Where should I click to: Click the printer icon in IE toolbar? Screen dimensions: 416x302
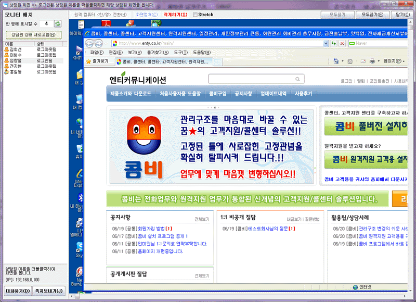click(372, 61)
